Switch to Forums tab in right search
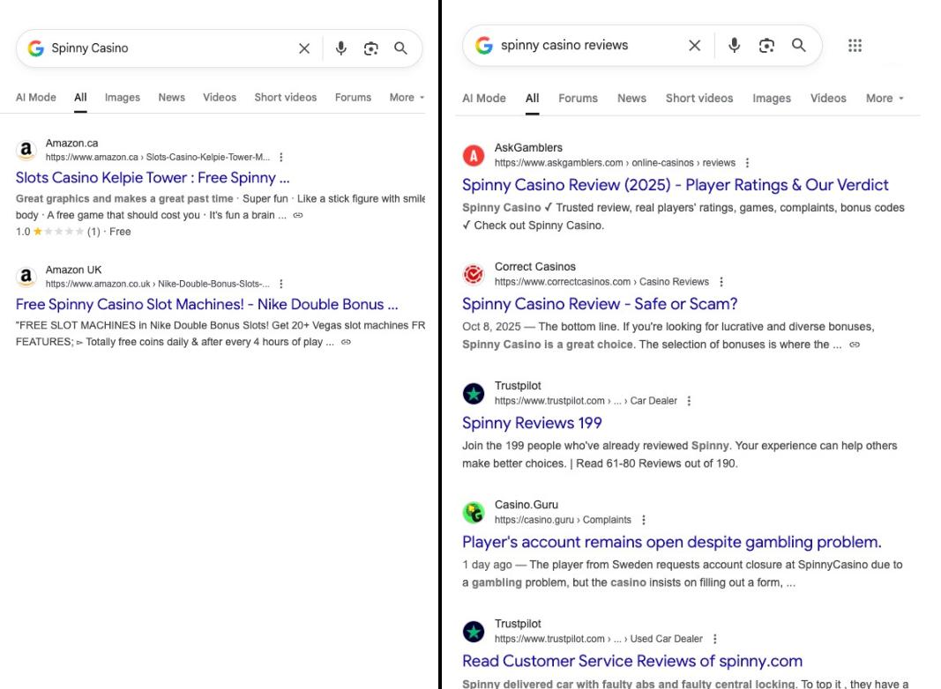Viewport: 941px width, 689px height. click(x=578, y=99)
